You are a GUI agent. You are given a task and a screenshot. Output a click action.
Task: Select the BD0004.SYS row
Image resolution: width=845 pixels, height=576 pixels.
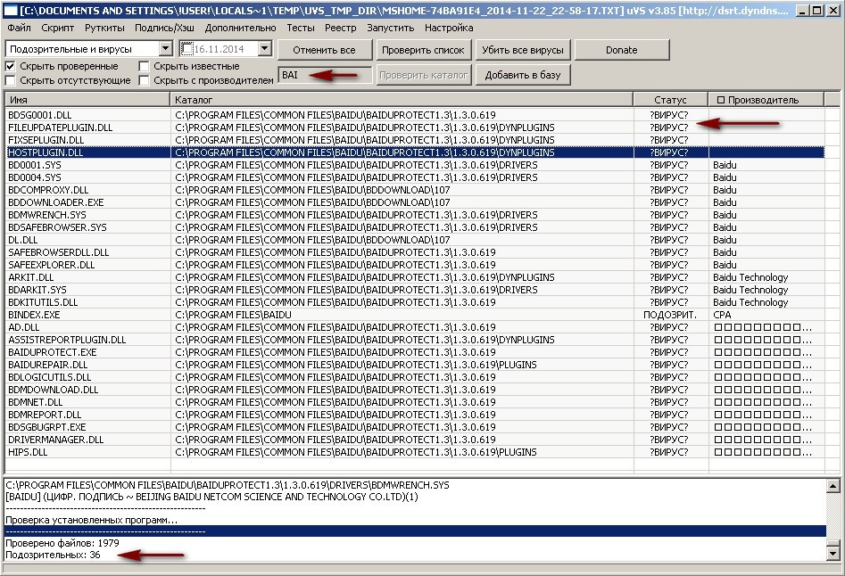(414, 177)
